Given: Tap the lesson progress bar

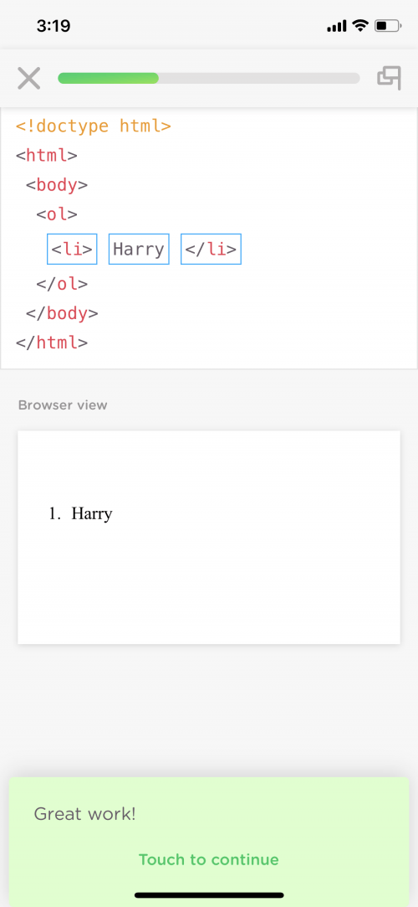Looking at the screenshot, I should pos(208,78).
